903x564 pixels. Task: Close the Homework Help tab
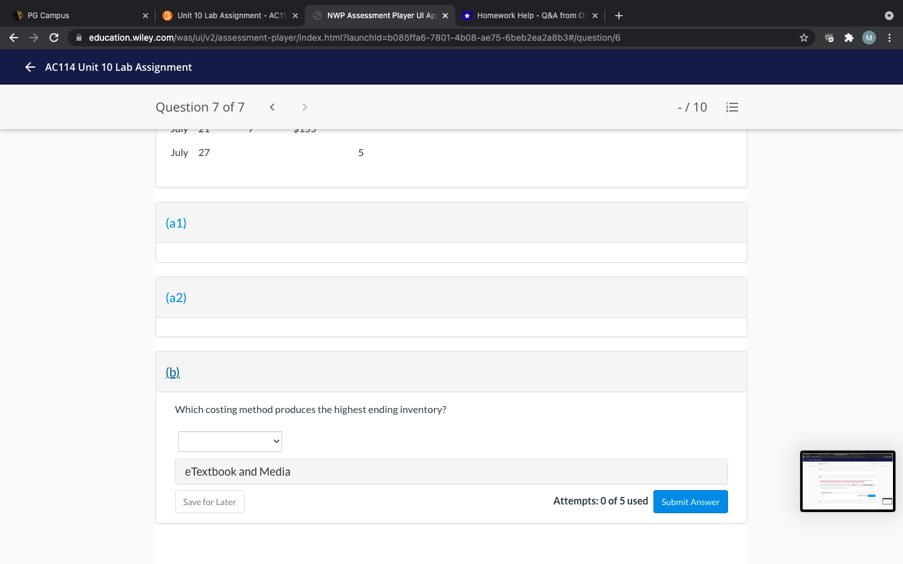(x=595, y=16)
